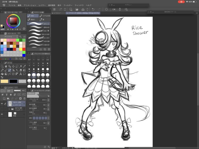Screen dimensions: 199x149
Task: Select the Figure polyline tool
Action: (10, 74)
